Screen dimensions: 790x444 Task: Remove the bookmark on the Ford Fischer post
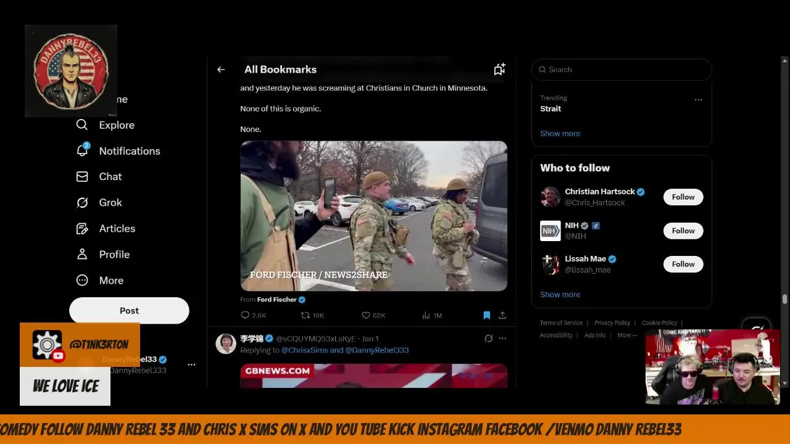[486, 315]
